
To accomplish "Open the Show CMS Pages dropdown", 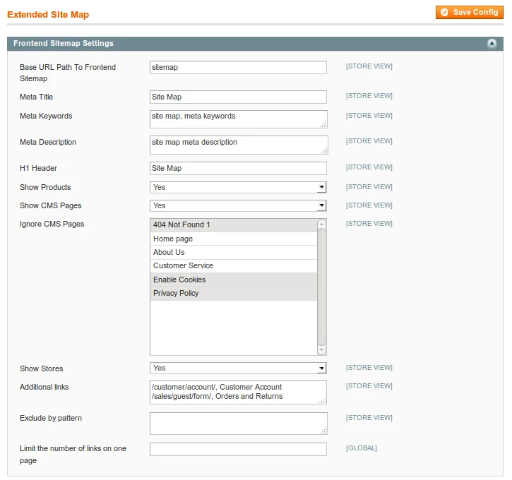I will click(x=238, y=205).
